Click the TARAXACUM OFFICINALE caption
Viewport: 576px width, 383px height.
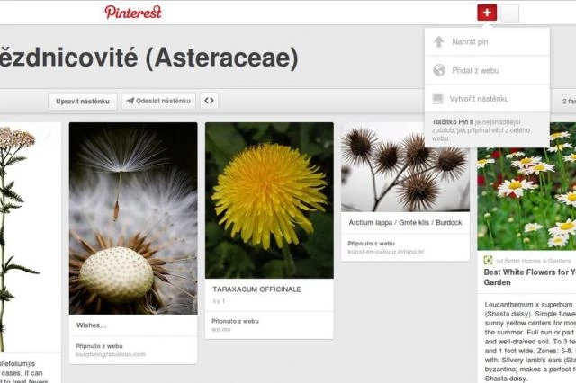[x=256, y=289]
